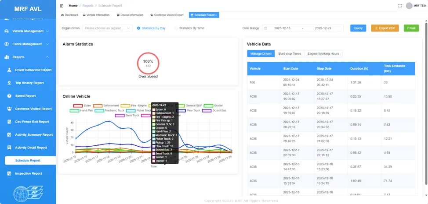Click the Fence Management globe icon
The height and width of the screenshot is (204, 428).
7,44
